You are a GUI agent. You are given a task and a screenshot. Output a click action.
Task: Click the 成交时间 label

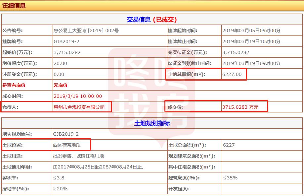coord(13,96)
